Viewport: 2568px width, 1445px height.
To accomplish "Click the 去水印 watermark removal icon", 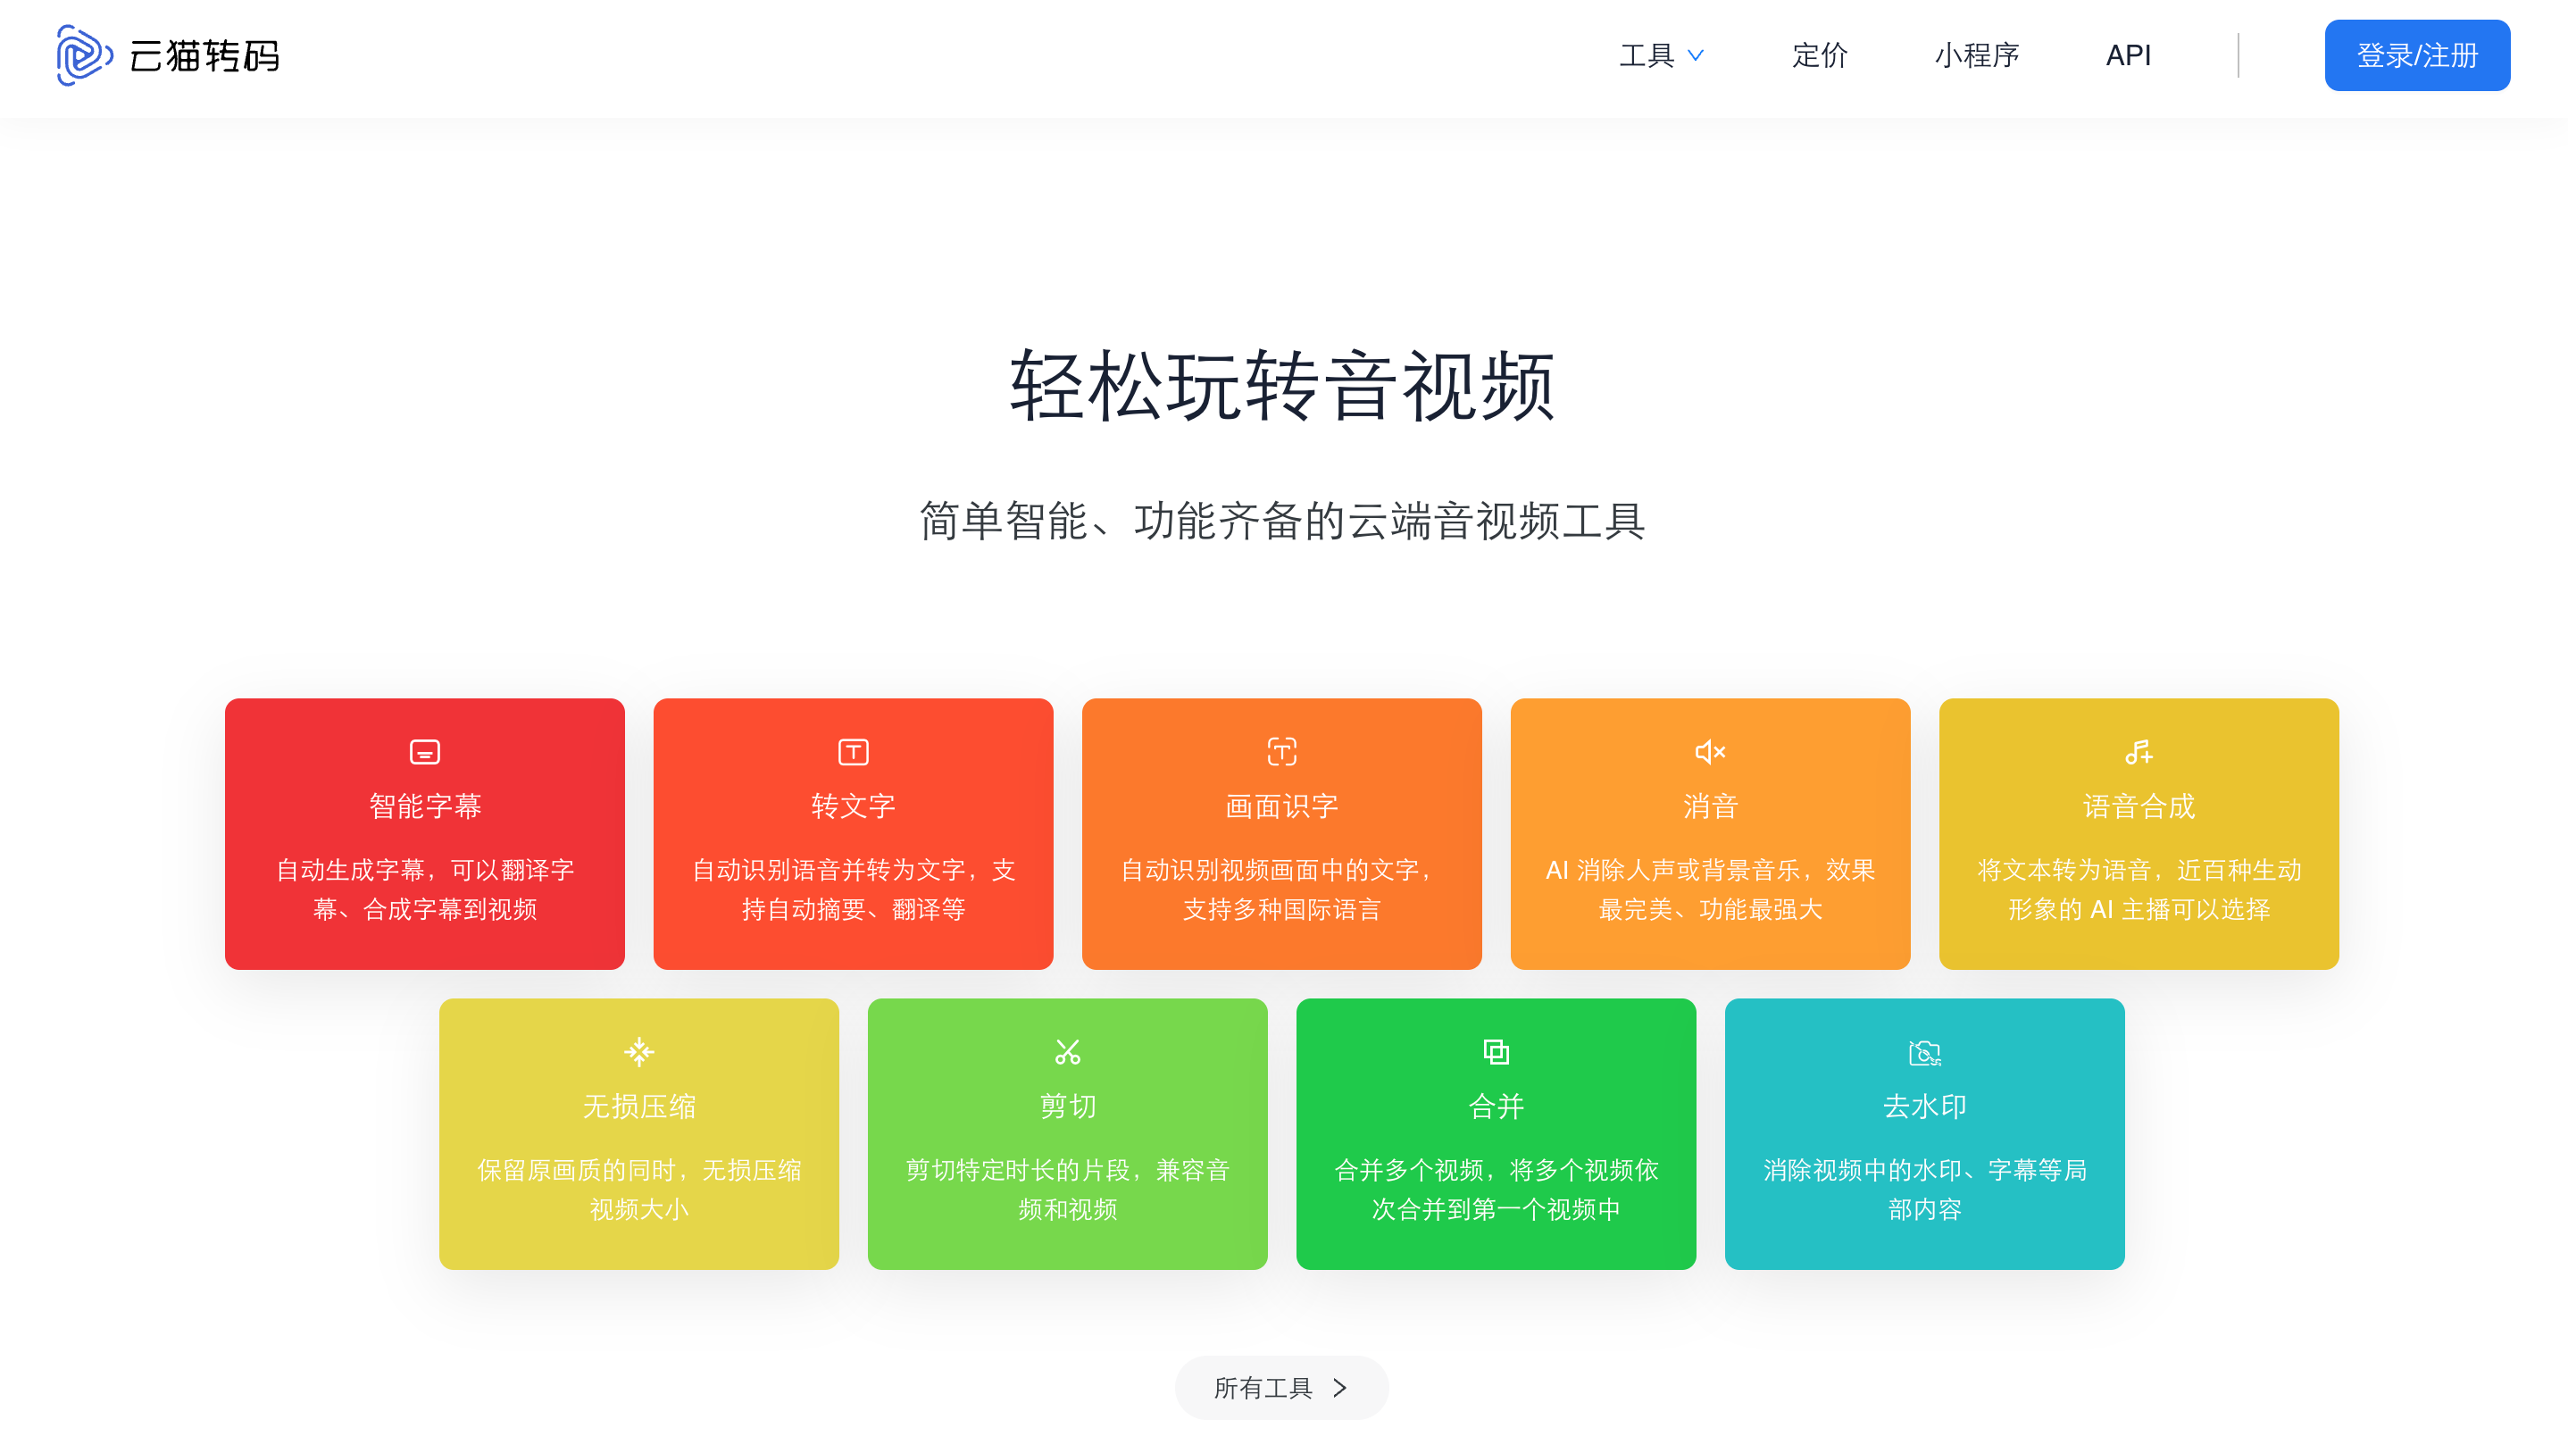I will 1924,1052.
